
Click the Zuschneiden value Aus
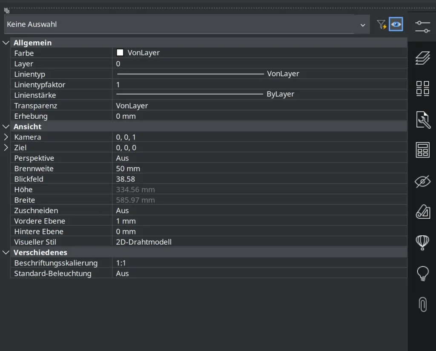260,211
